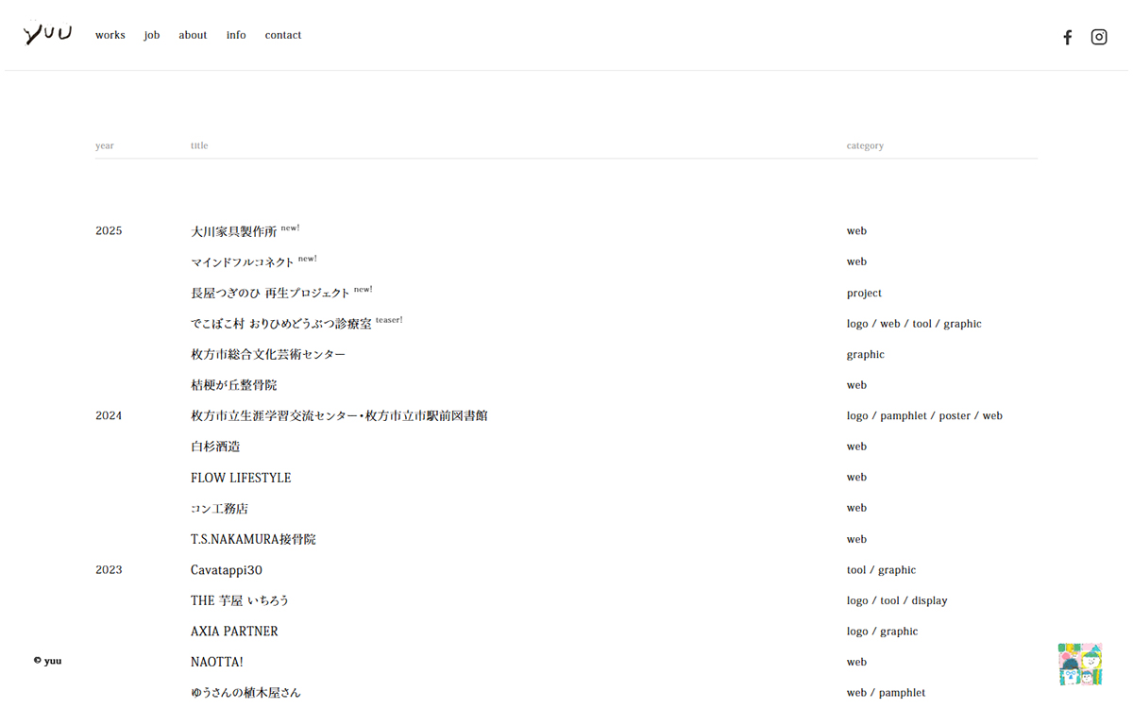The image size is (1133, 708).
Task: Open the 枚方市総合文化芸術センター work
Action: [x=268, y=355]
